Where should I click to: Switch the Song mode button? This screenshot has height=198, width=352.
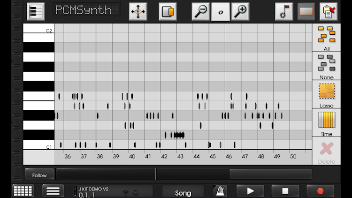[x=183, y=191]
